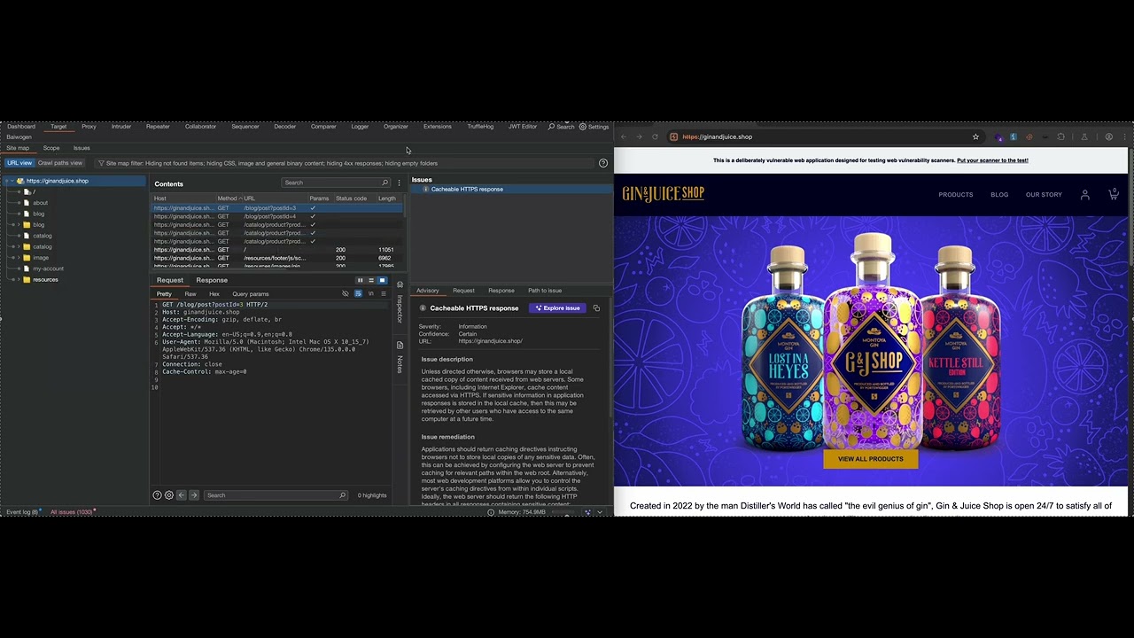The width and height of the screenshot is (1134, 638).
Task: Open Burp Search magnifier in top bar
Action: pyautogui.click(x=552, y=127)
